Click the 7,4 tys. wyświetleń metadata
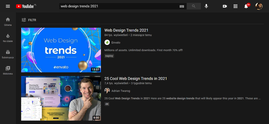The height and width of the screenshot is (124, 269). point(116,83)
